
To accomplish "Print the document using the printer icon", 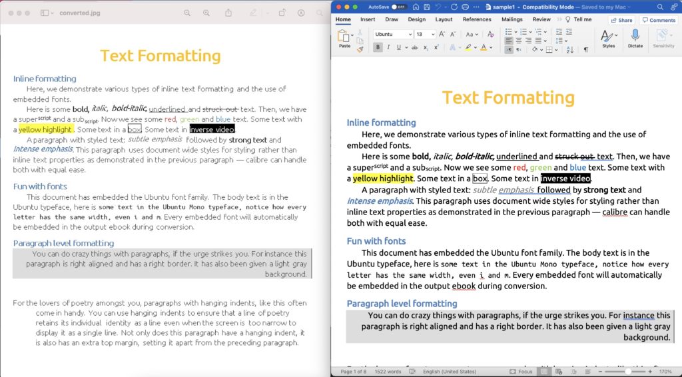I will click(x=465, y=7).
